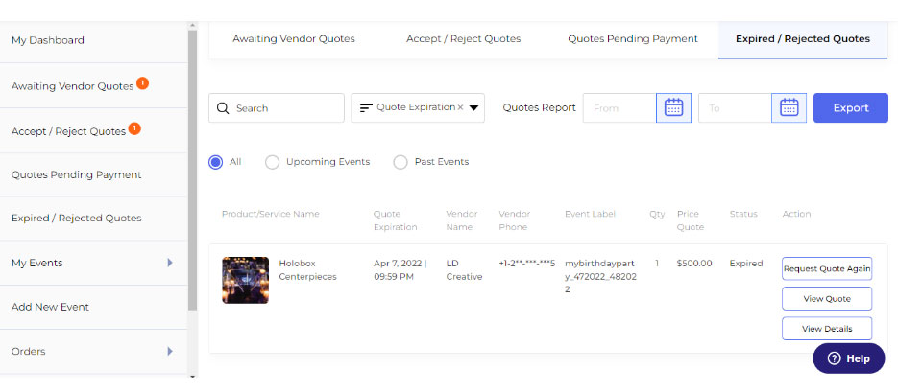
Task: Expand Orders submenu arrow
Action: click(170, 352)
